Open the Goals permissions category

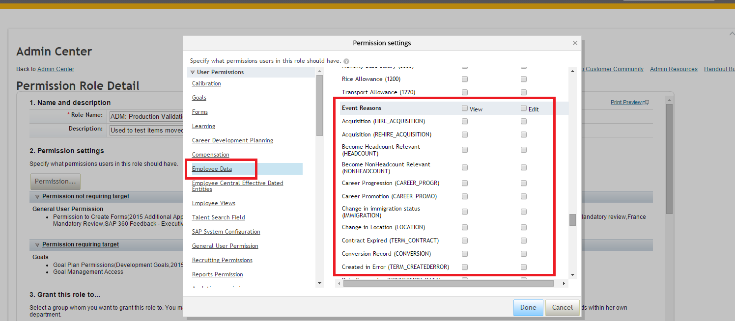coord(199,98)
